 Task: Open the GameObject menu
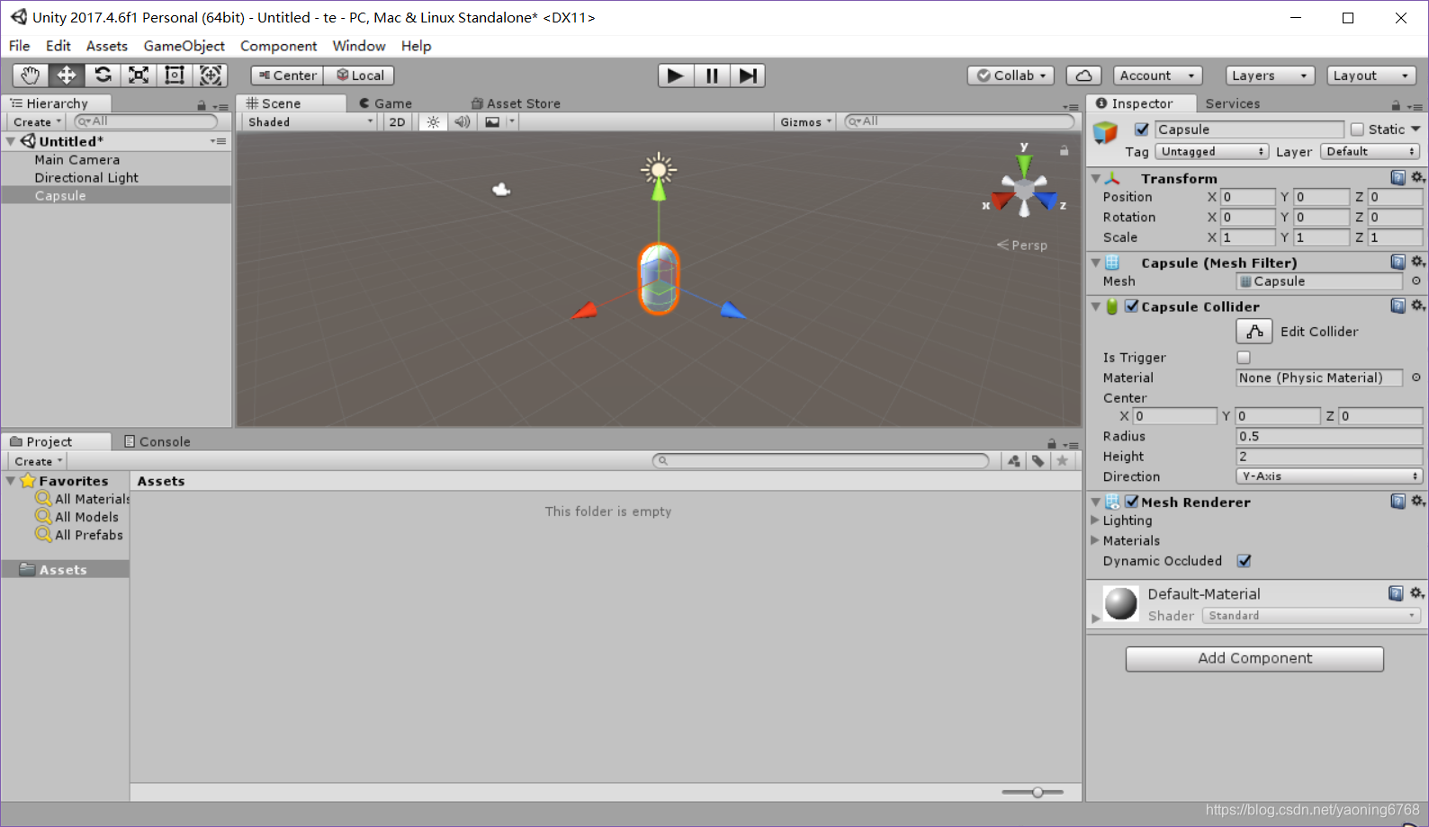coord(184,46)
